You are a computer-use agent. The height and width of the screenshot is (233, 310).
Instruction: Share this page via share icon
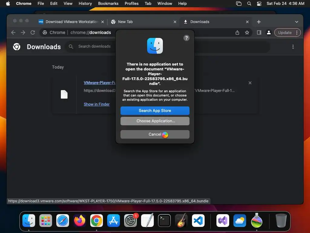pyautogui.click(x=237, y=32)
